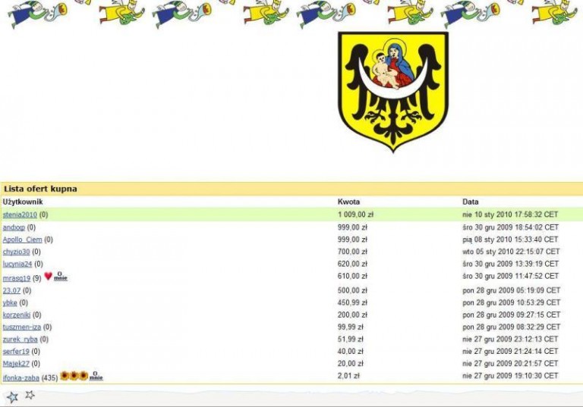Click date 'śro 30 gru 2009 11:47:52 CET'
The image size is (583, 407).
511,277
